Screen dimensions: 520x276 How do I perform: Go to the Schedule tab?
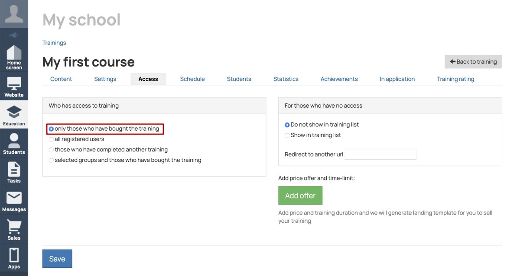192,79
